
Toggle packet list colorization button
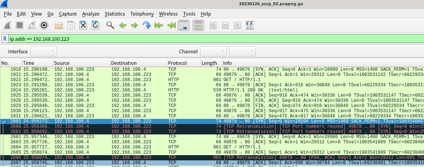pos(198,26)
